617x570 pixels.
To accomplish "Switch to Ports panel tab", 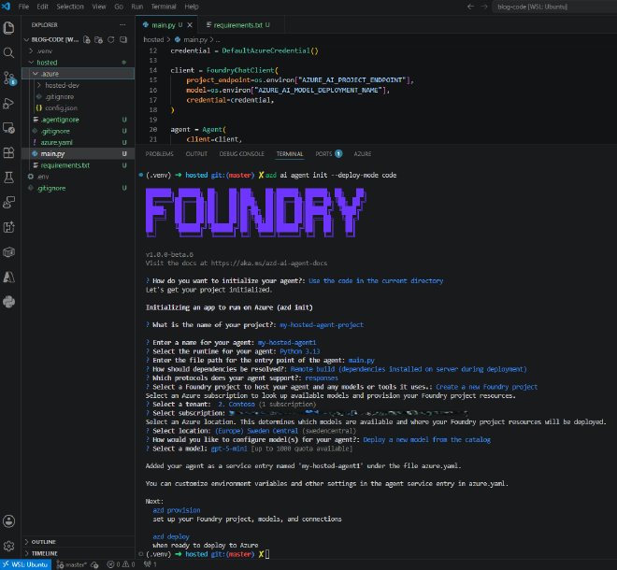I will point(328,154).
